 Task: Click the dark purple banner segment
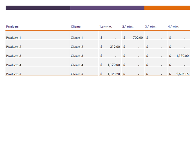click(38, 8)
